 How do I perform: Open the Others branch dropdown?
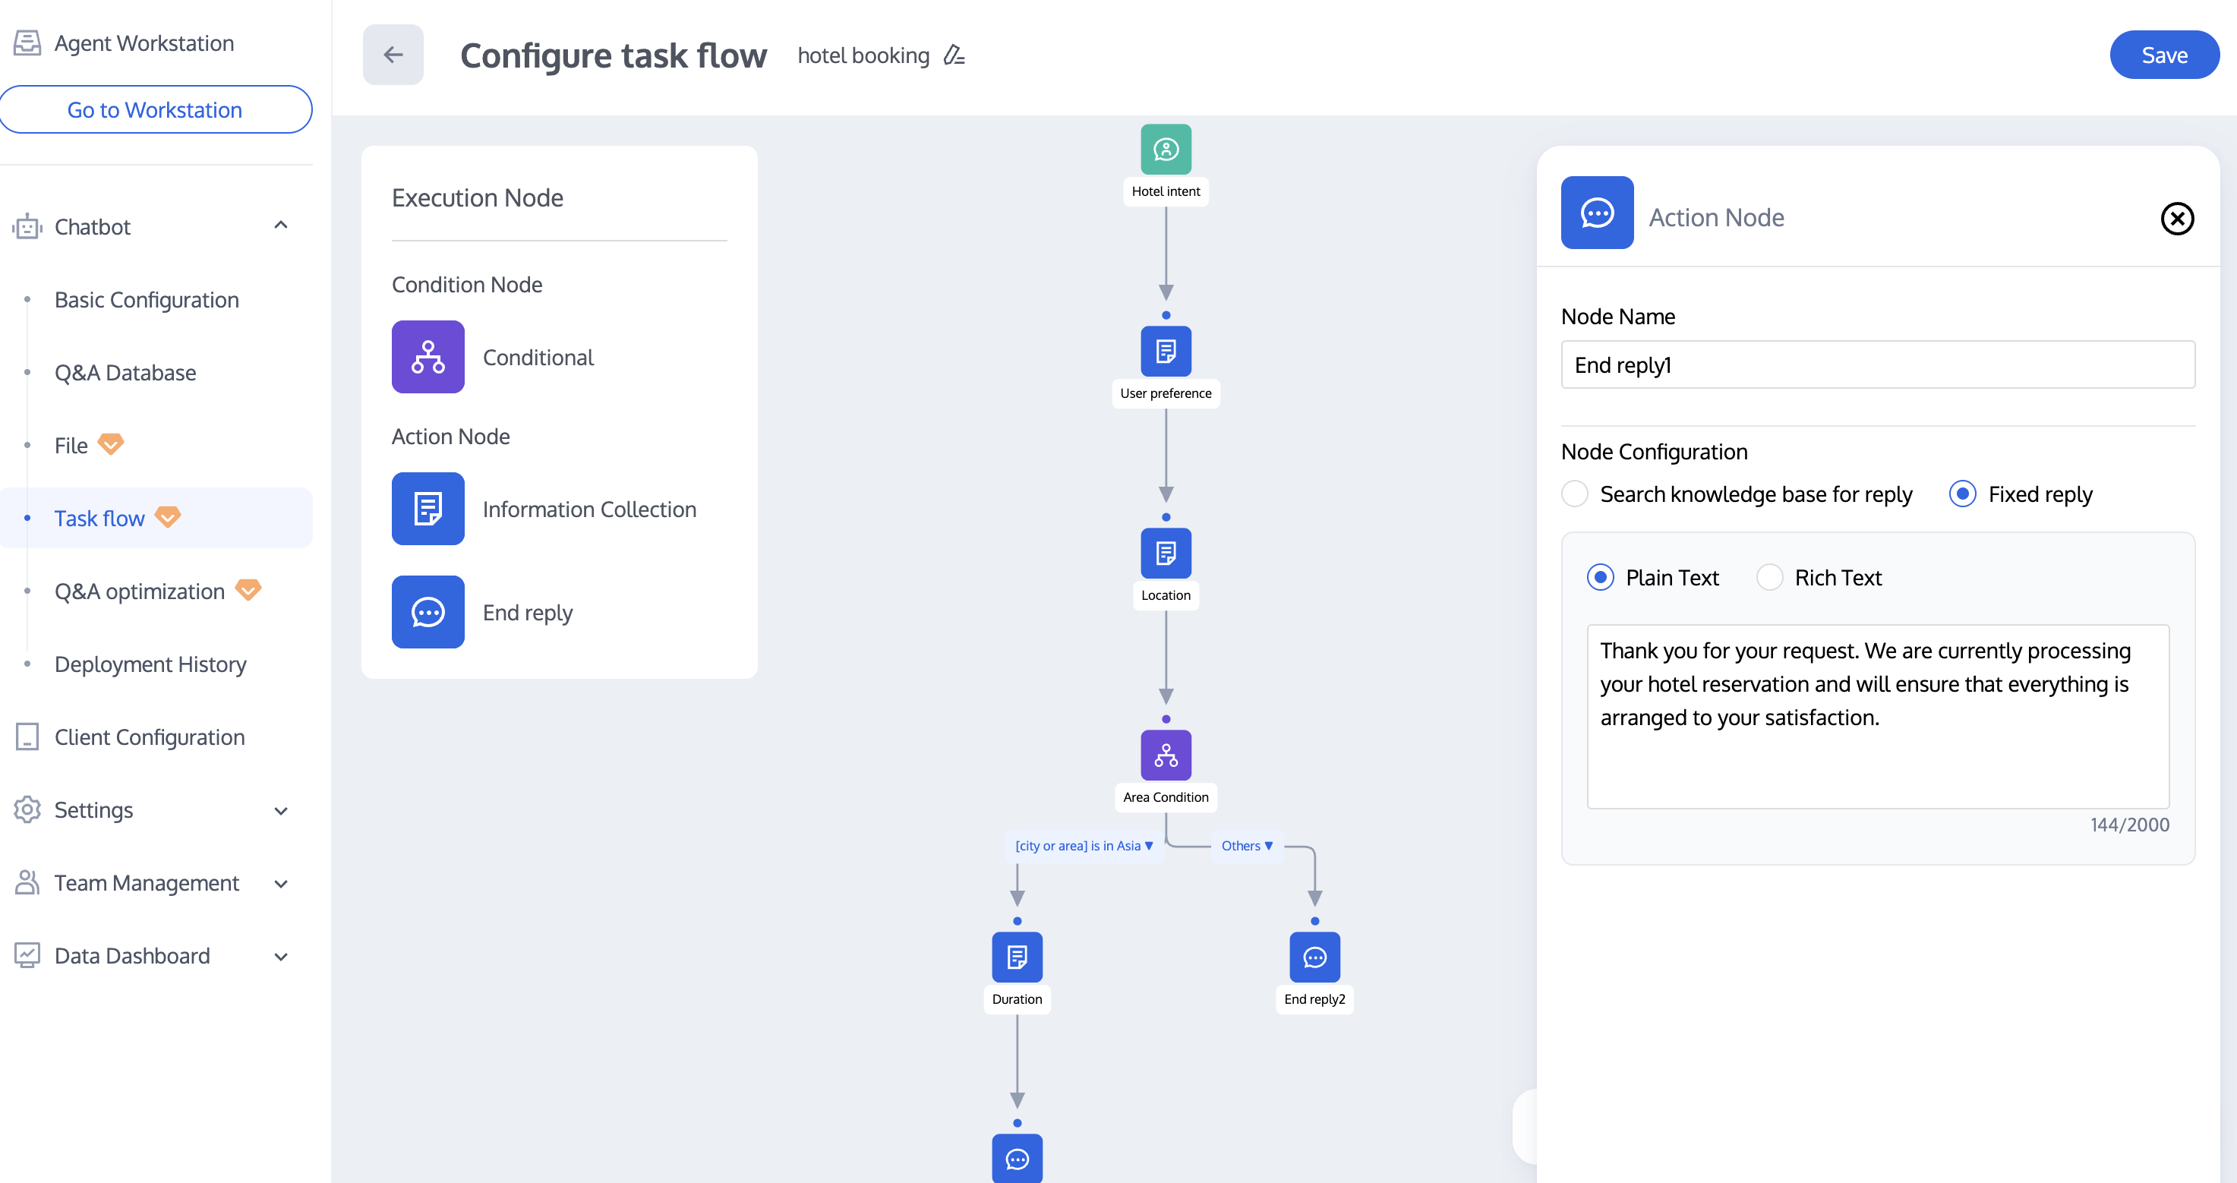1247,846
